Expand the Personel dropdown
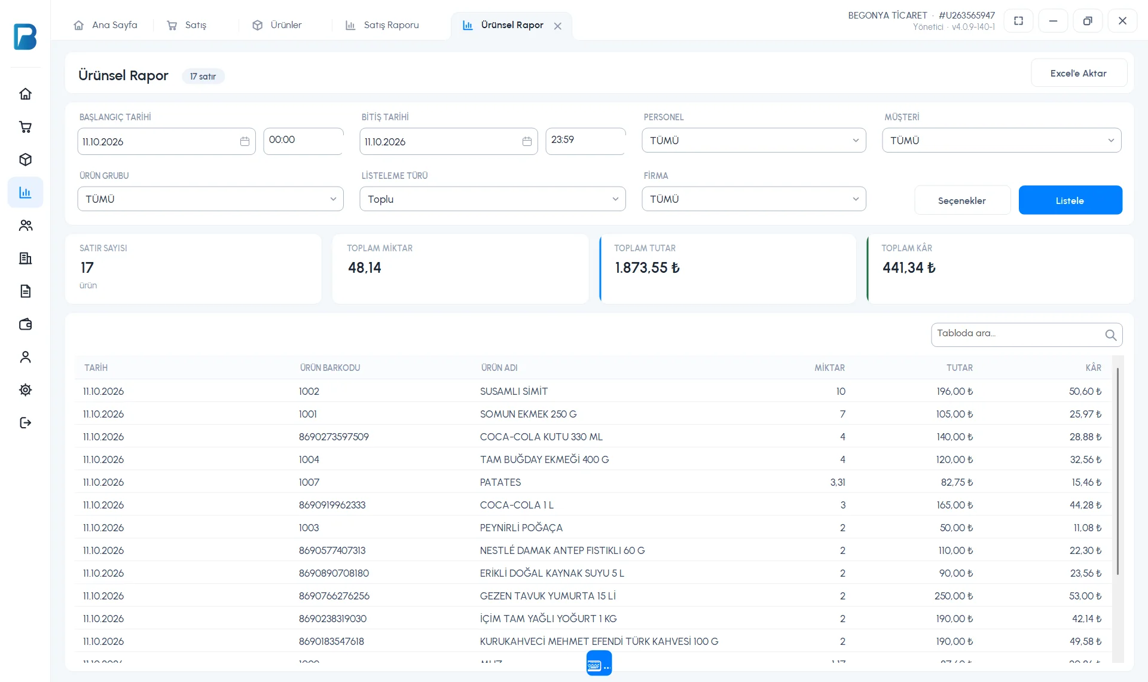1148x682 pixels. (x=754, y=141)
